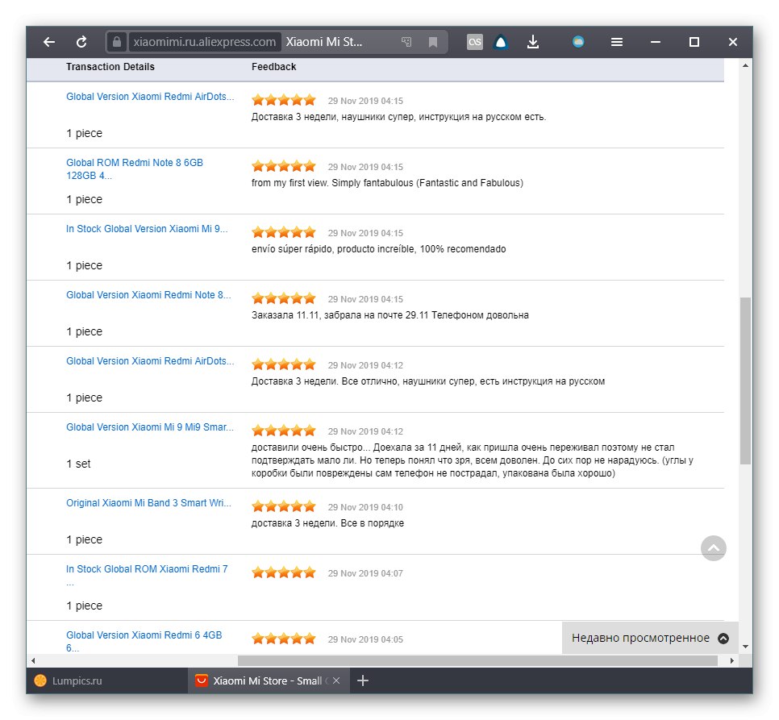The image size is (779, 720).
Task: Expand the Недавно просмотренное panel
Action: pyautogui.click(x=650, y=638)
